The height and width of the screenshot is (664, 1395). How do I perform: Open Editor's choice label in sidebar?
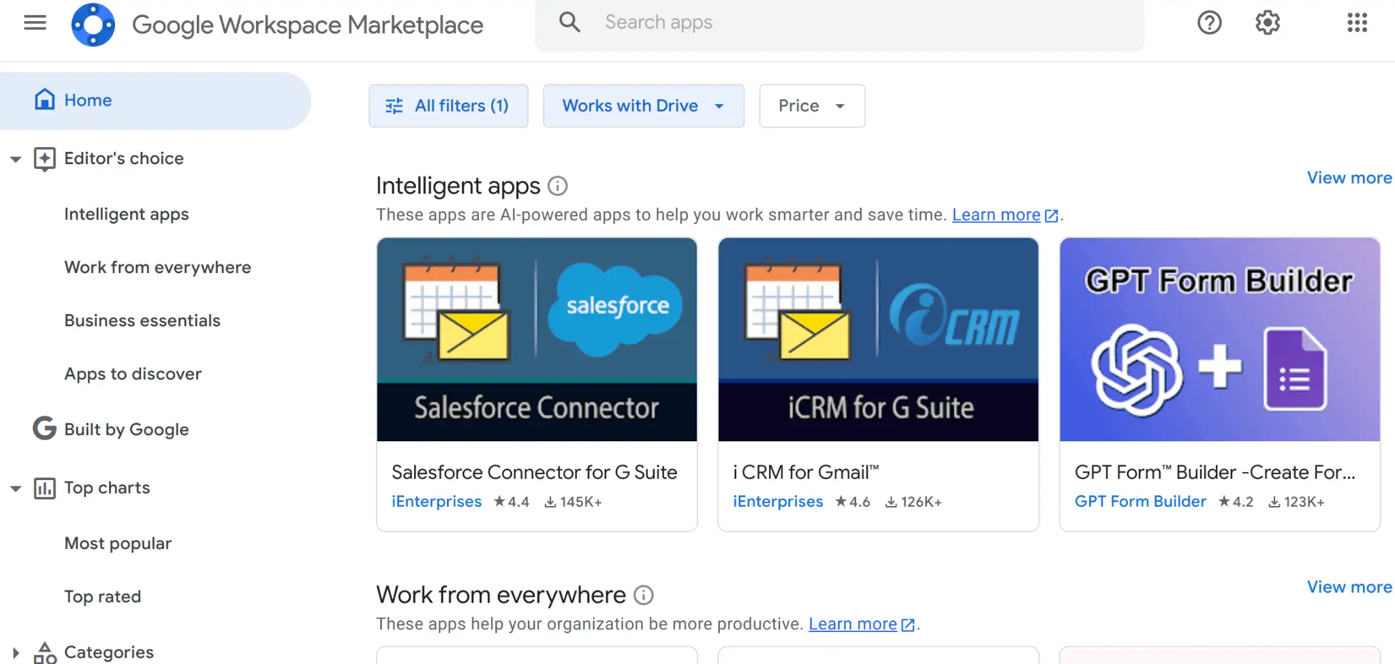(x=124, y=159)
